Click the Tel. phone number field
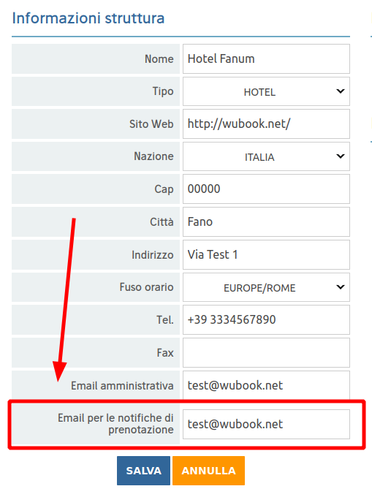Screen dimensions: 372x497 266,320
